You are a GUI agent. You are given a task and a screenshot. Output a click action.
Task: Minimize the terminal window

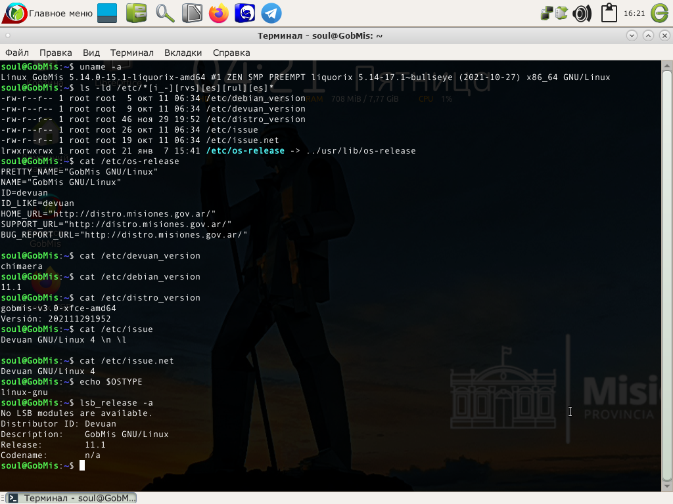632,35
